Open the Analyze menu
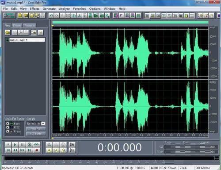Image resolution: width=221 pixels, height=170 pixels. point(64,9)
